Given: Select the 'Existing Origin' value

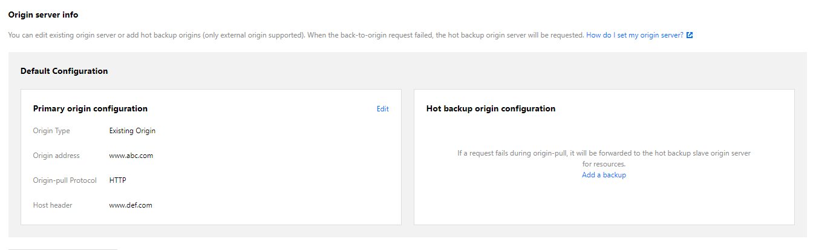Looking at the screenshot, I should click(x=132, y=131).
